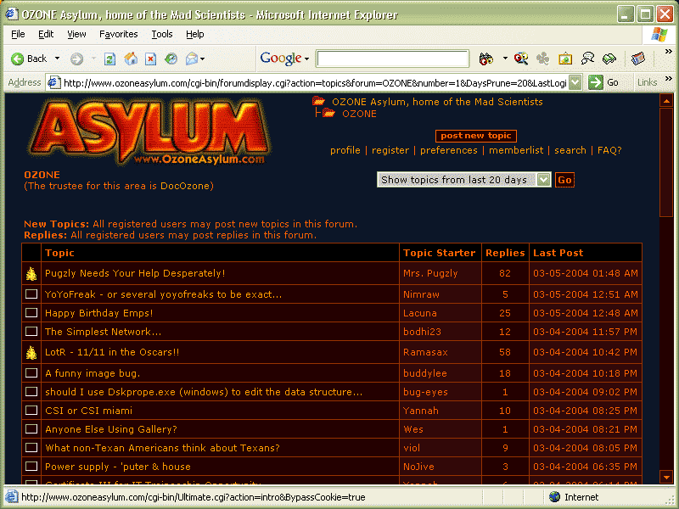Screen dimensions: 679x509
Task: Open the Forward button history dropdown arrow
Action: tap(93, 59)
